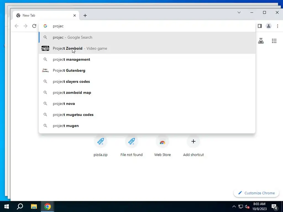Click the forward navigation arrow
The height and width of the screenshot is (212, 283).
(25, 26)
